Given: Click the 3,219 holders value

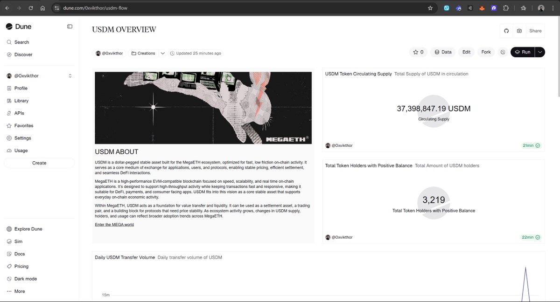Looking at the screenshot, I should (434, 200).
